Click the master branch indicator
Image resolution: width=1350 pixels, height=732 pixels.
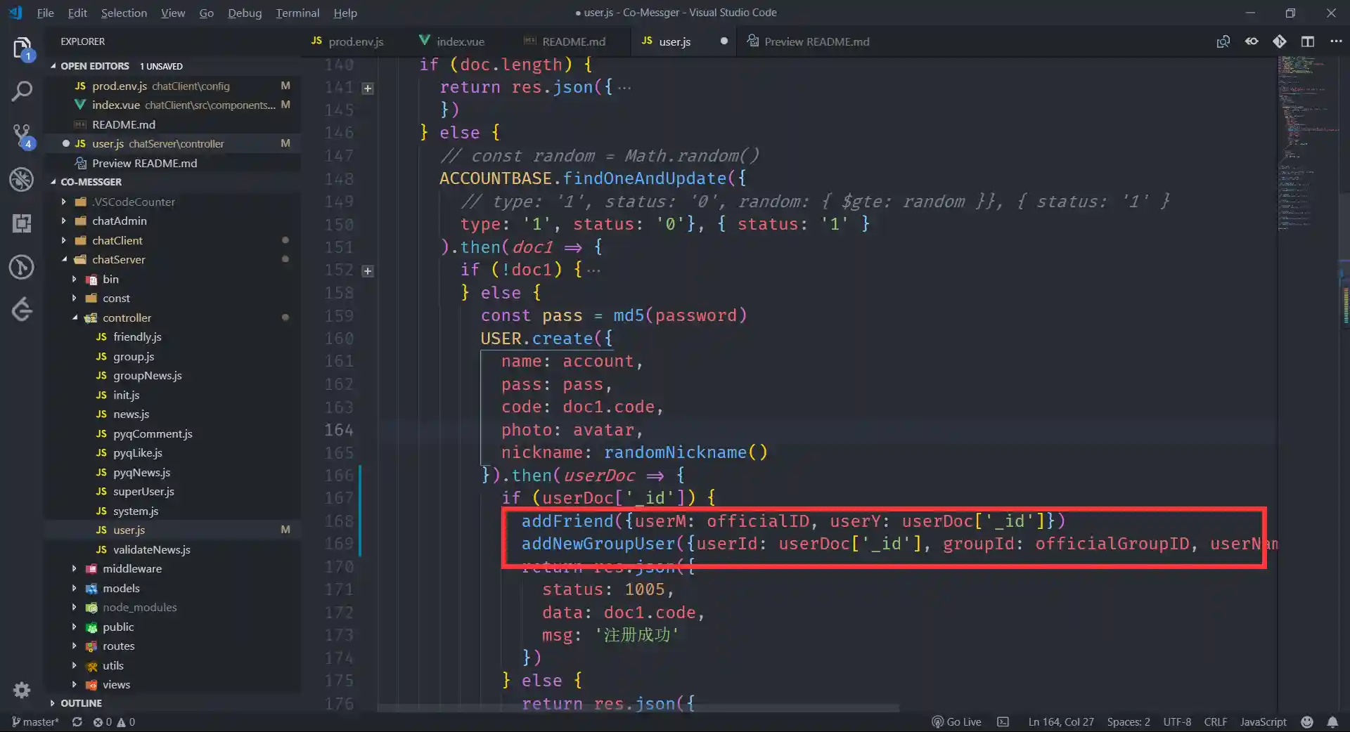point(35,722)
